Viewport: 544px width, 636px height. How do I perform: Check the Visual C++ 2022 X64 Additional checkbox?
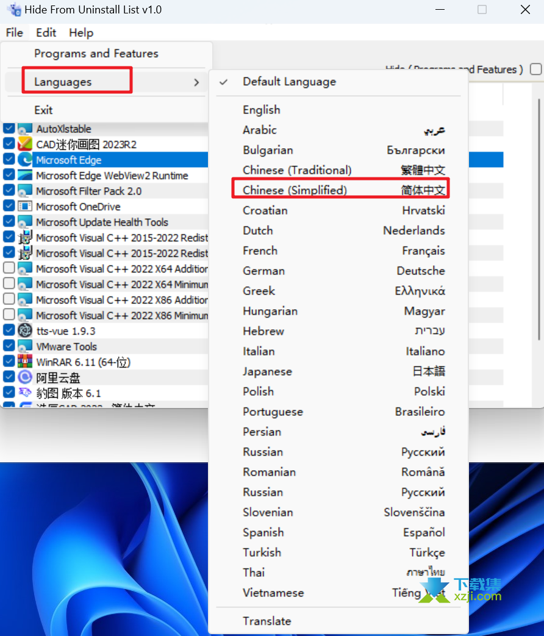tap(9, 268)
